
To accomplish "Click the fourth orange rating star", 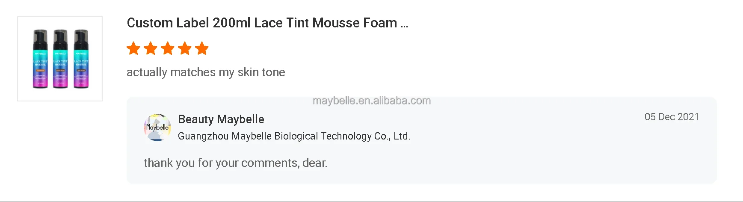I will [x=185, y=48].
